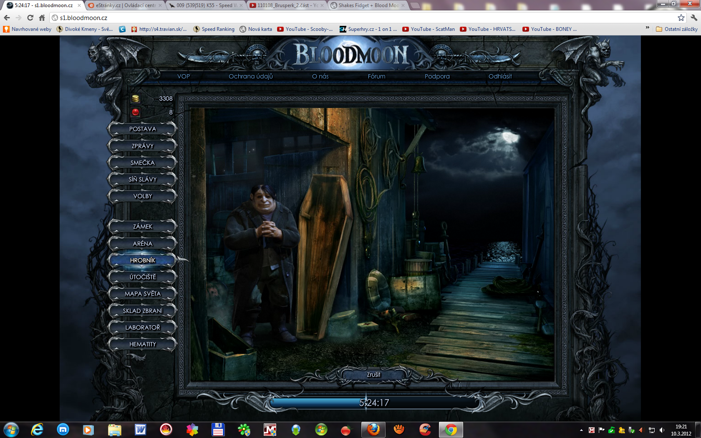This screenshot has height=438, width=701.
Task: Open the browser home page icon
Action: [x=42, y=18]
